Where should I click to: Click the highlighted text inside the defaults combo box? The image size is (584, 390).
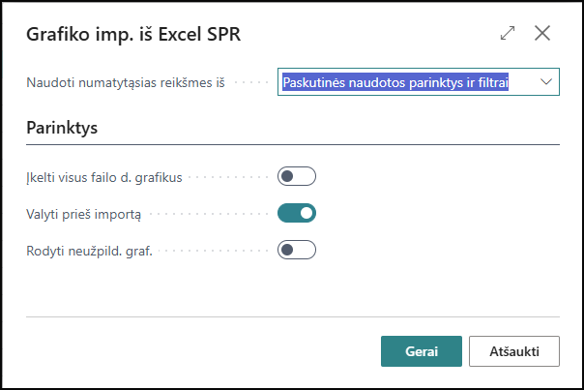click(x=395, y=82)
